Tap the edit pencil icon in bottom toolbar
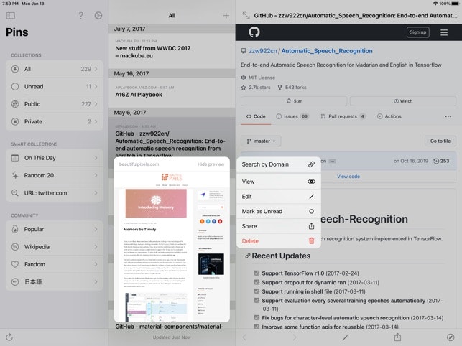Screen dimensions: 462x346 click(346, 337)
